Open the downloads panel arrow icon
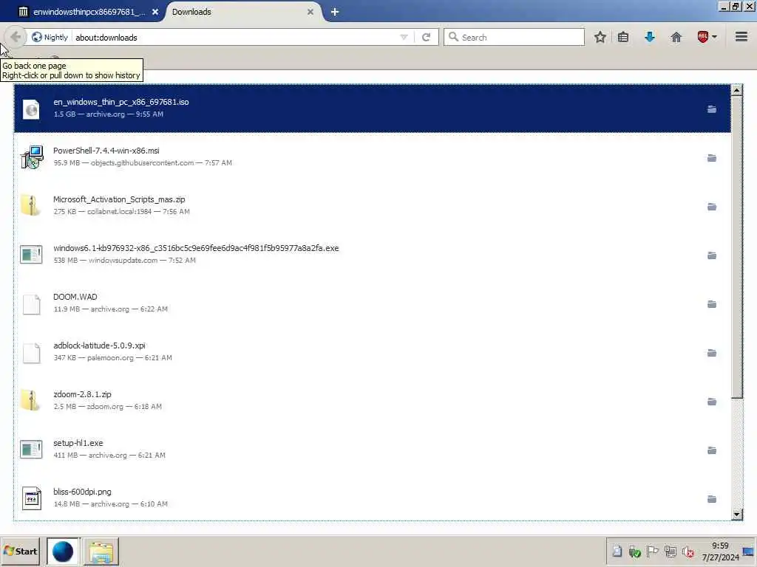This screenshot has width=757, height=567. point(650,37)
